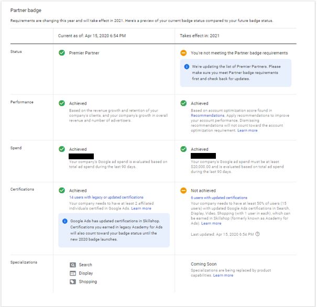Click blue info icon in Premier Partners notice
The height and width of the screenshot is (307, 317).
(x=187, y=67)
